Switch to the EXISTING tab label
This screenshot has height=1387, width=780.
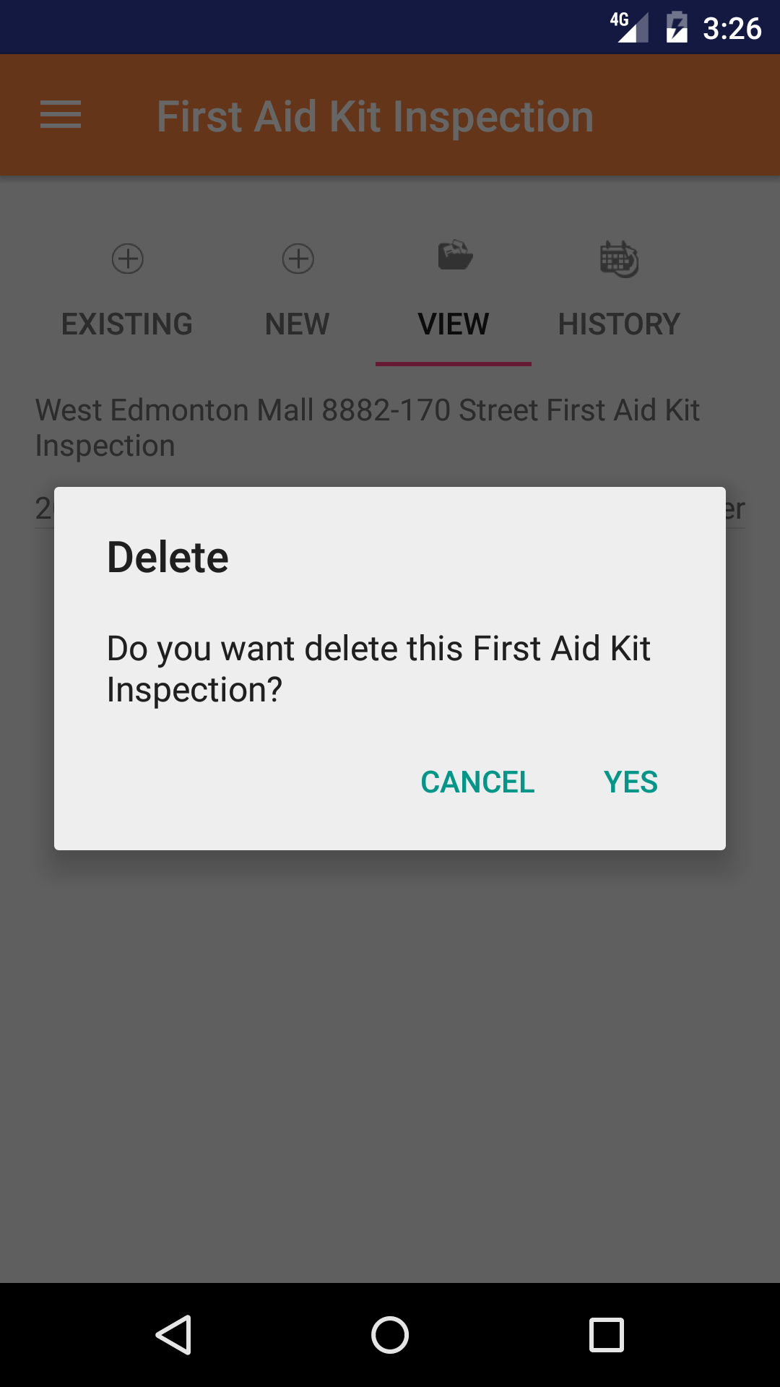point(127,324)
